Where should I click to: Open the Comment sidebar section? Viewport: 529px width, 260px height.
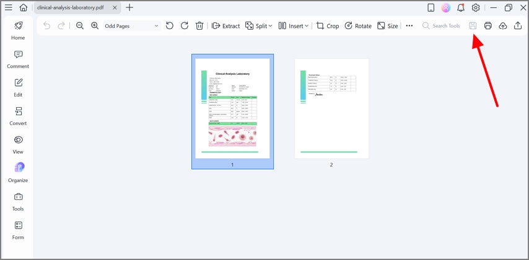(x=18, y=59)
